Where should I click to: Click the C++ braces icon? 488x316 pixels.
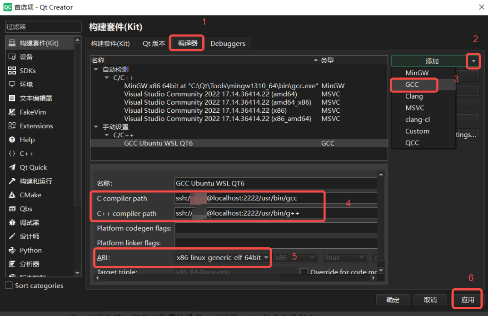tap(12, 154)
